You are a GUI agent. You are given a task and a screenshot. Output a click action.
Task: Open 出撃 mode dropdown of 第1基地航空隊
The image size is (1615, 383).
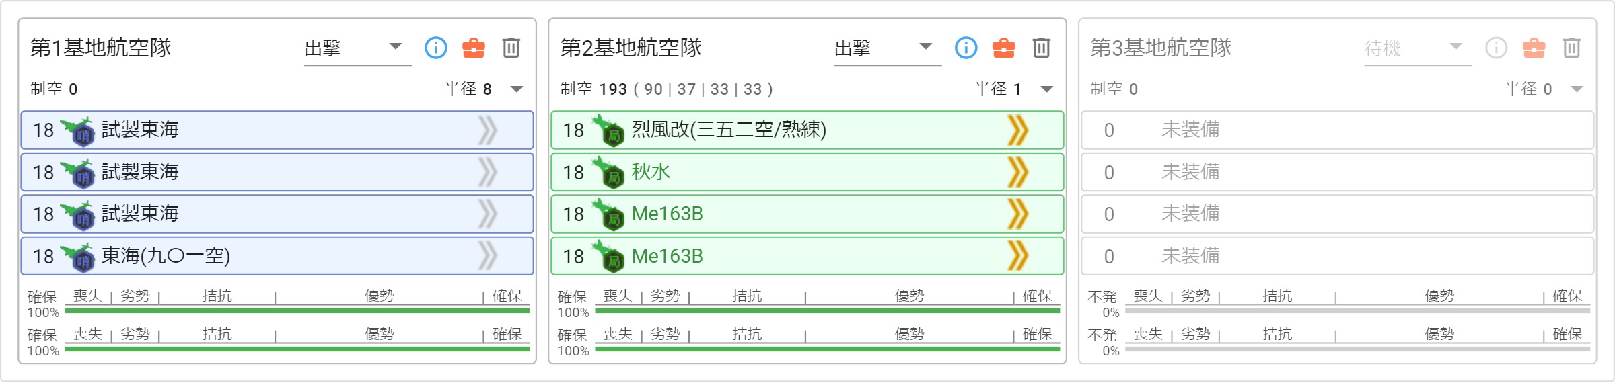(357, 48)
